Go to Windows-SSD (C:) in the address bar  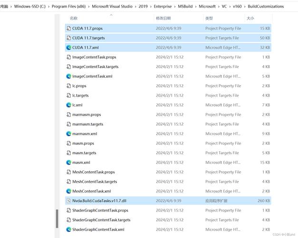click(x=30, y=7)
